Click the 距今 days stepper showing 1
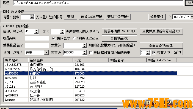Screen dimensions: 193x109 tap(57, 31)
